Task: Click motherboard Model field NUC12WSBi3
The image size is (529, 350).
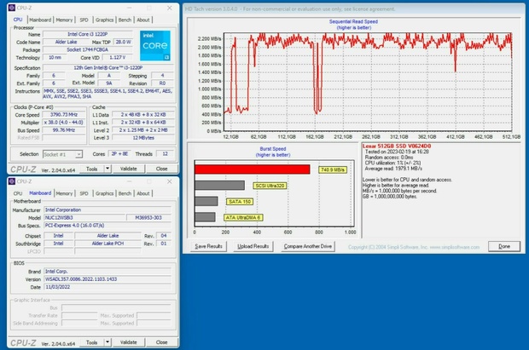Action: tap(84, 218)
